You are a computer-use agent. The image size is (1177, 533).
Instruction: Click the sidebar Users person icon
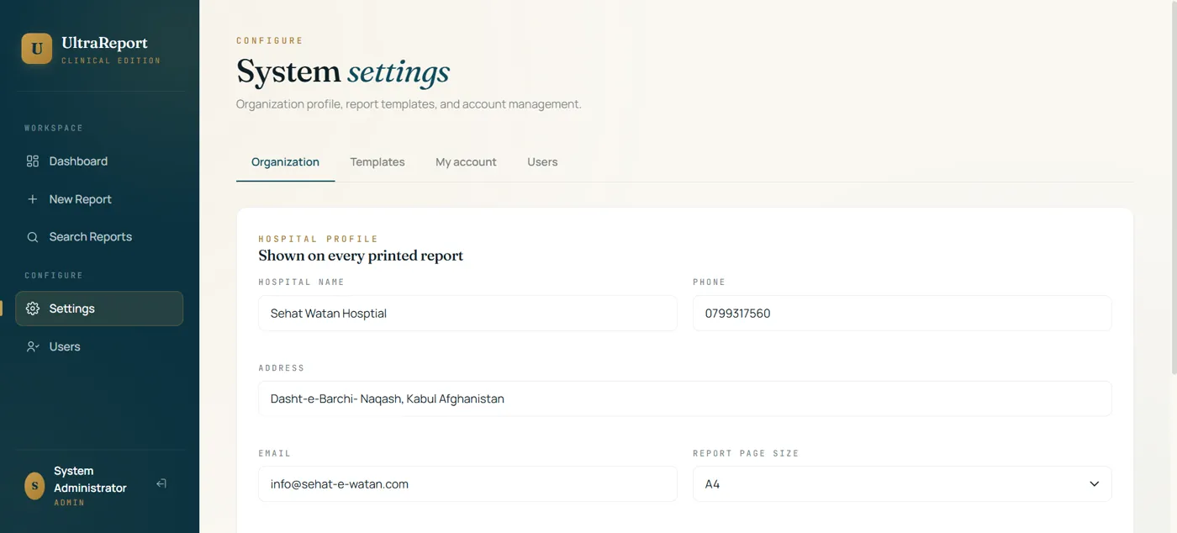(33, 346)
